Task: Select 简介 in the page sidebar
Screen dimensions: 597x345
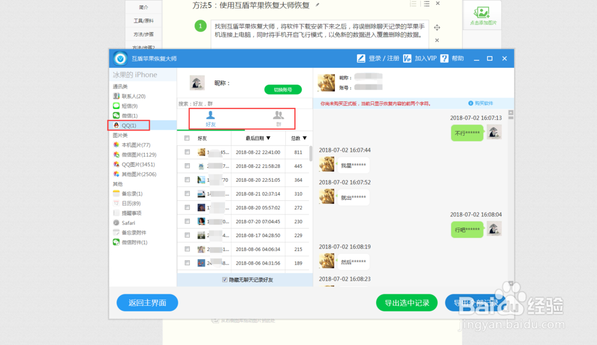Action: 143,7
